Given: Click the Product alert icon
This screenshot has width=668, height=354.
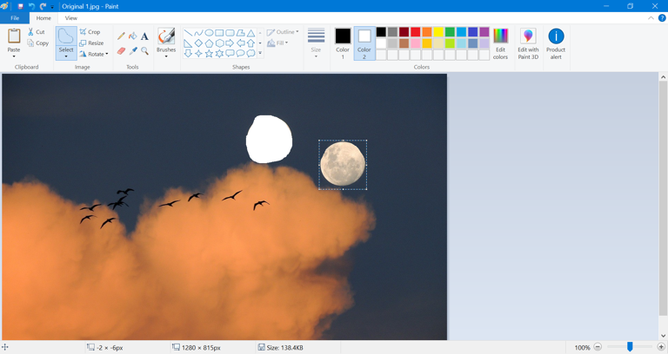Looking at the screenshot, I should click(556, 43).
